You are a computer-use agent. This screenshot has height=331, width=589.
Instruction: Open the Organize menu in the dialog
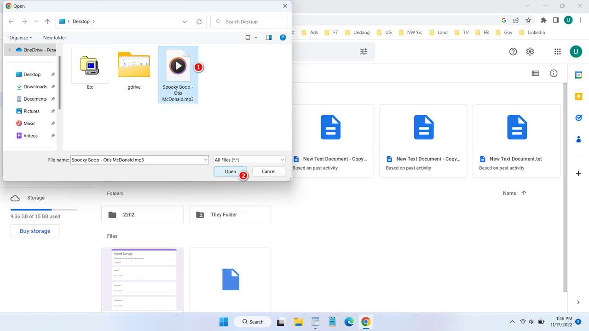[x=20, y=37]
